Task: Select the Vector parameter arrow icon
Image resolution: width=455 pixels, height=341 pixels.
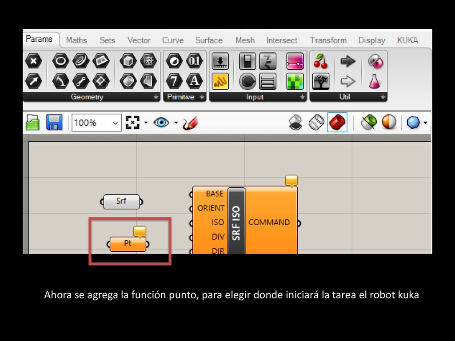Action: pos(34,81)
